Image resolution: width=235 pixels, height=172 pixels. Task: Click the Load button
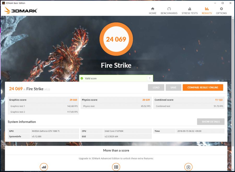[156, 88]
